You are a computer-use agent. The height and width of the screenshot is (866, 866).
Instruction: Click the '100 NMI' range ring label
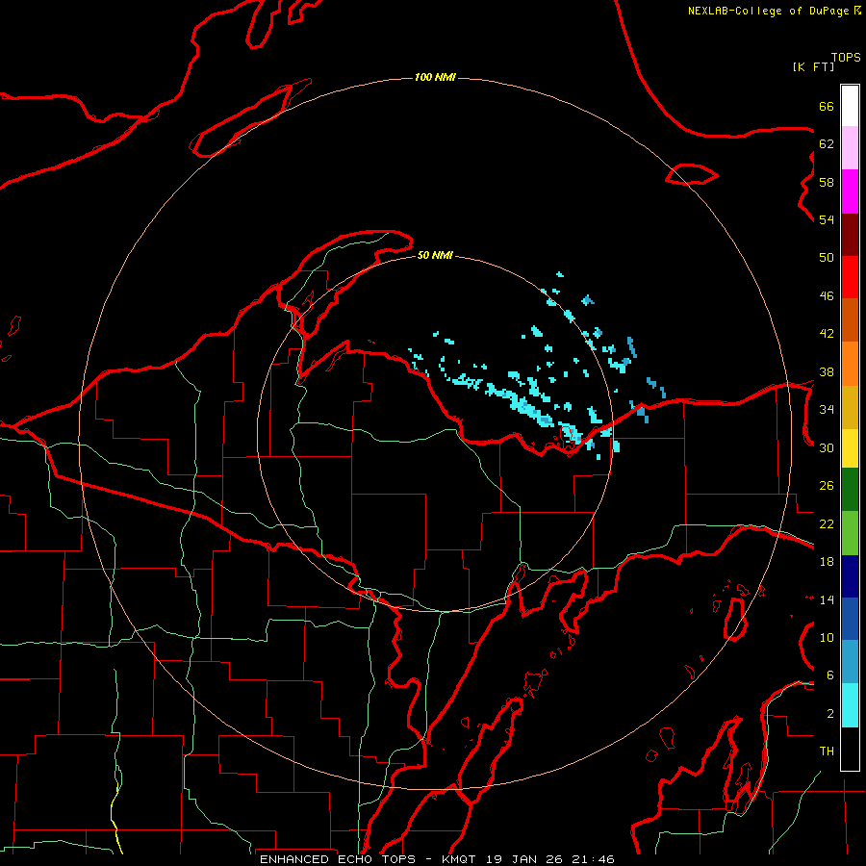(435, 77)
